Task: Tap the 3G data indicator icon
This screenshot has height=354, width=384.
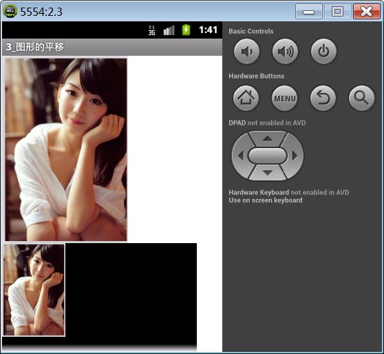Action: click(x=151, y=30)
